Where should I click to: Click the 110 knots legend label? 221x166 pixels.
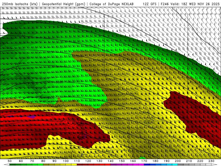point(77,161)
